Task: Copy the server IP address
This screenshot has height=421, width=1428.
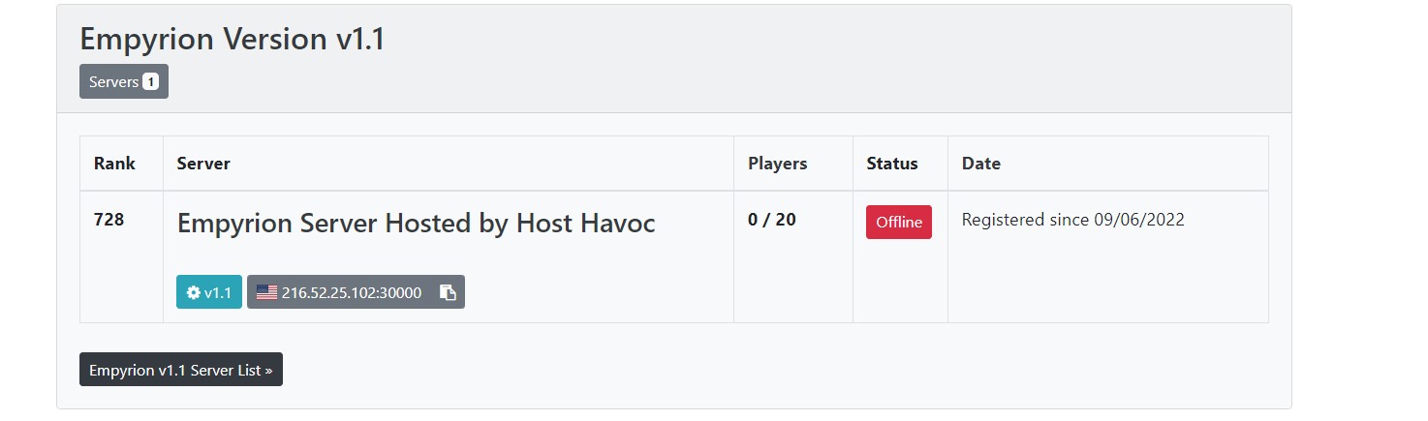Action: 448,292
